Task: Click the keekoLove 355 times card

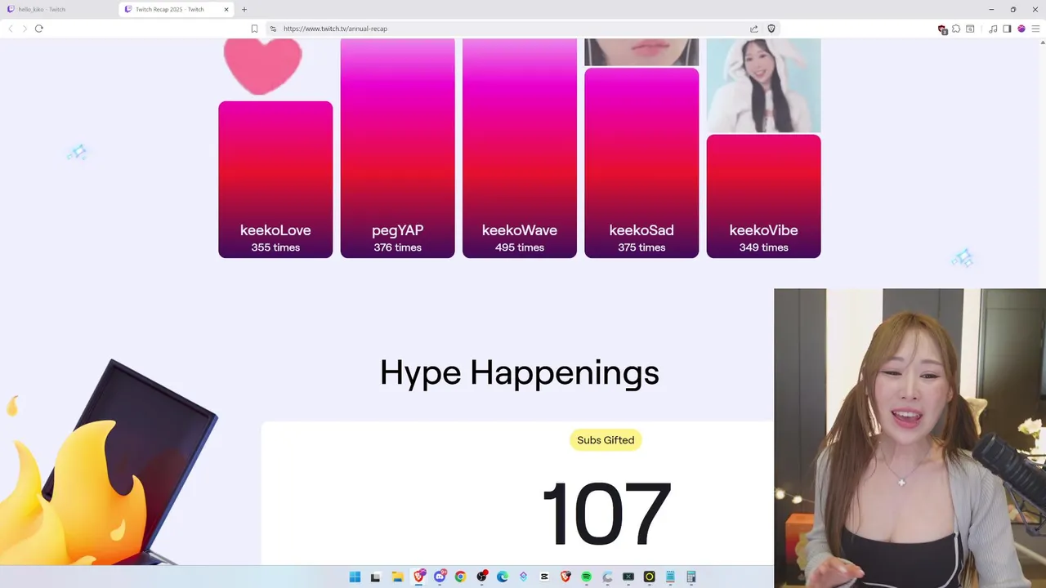Action: point(275,180)
